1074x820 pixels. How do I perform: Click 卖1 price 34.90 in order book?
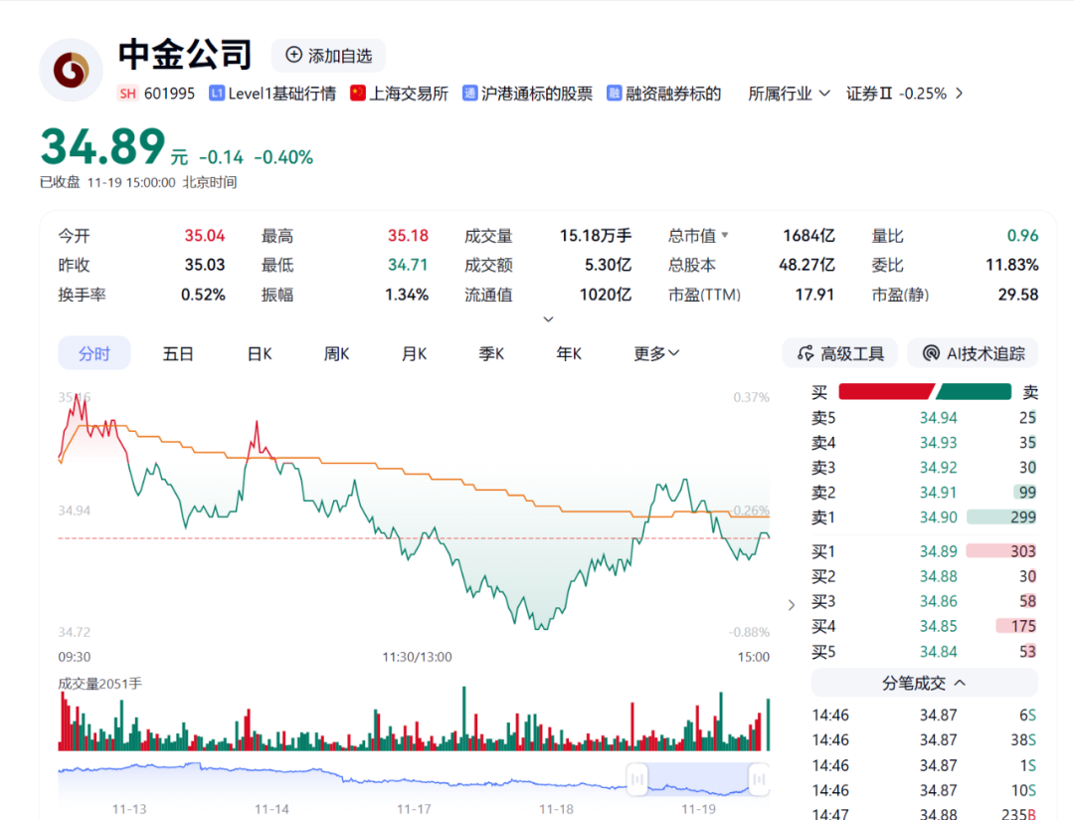pos(938,516)
